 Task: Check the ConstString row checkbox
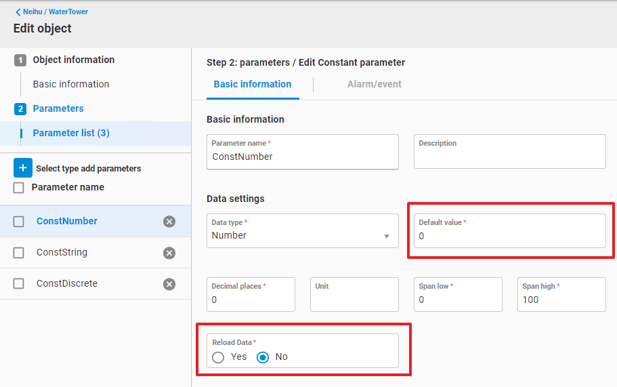coord(19,253)
